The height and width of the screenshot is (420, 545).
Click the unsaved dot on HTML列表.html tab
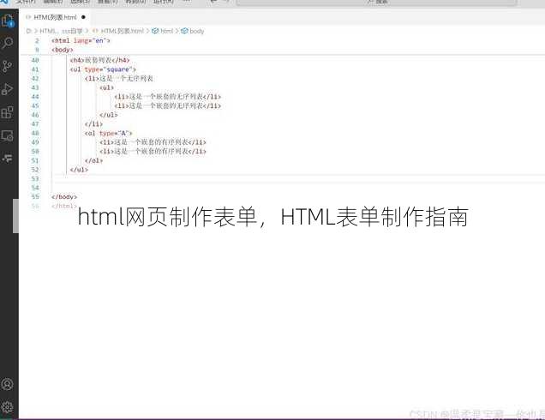83,17
